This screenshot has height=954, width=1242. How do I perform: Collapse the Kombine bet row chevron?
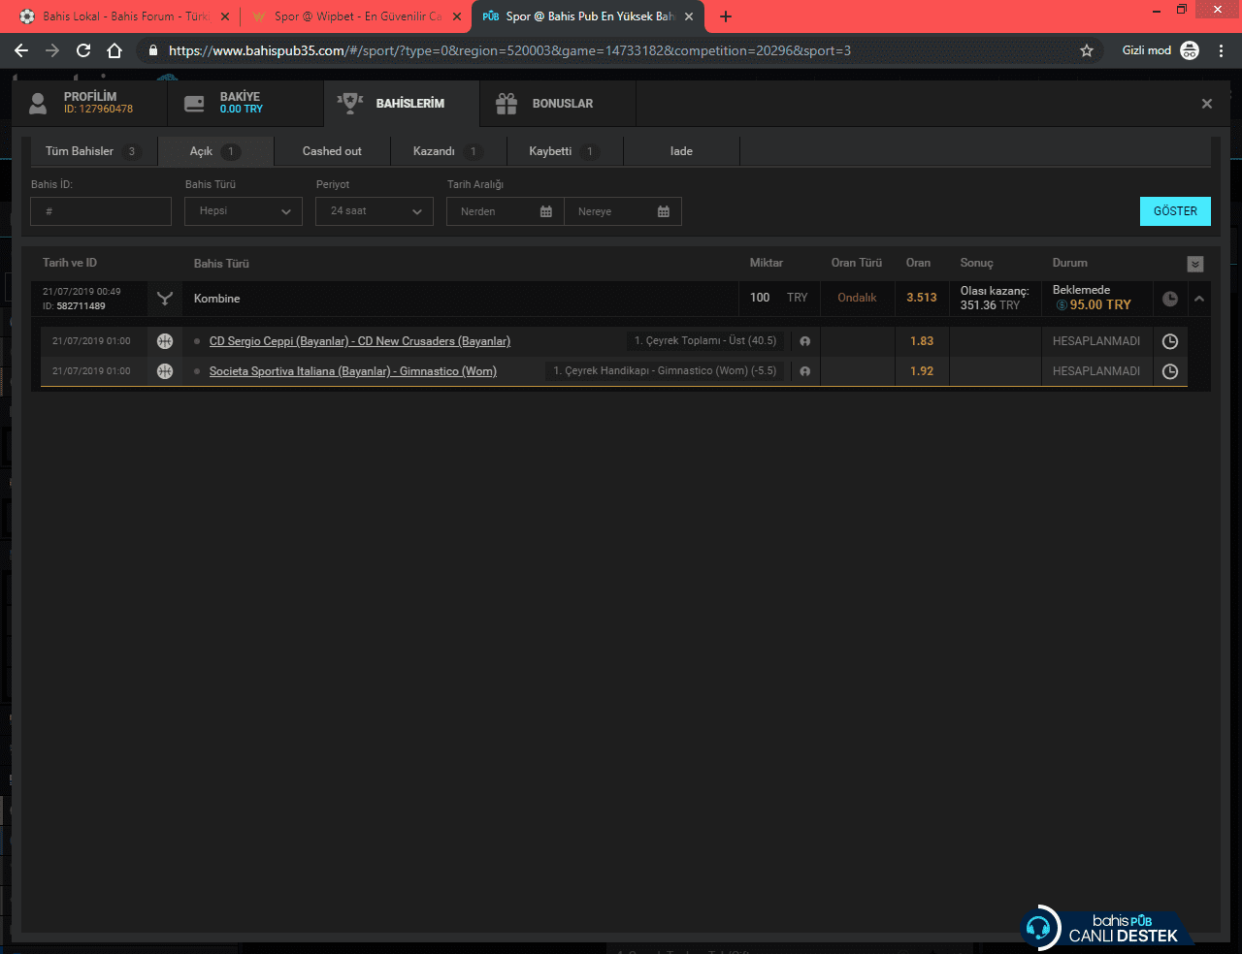tap(1199, 299)
